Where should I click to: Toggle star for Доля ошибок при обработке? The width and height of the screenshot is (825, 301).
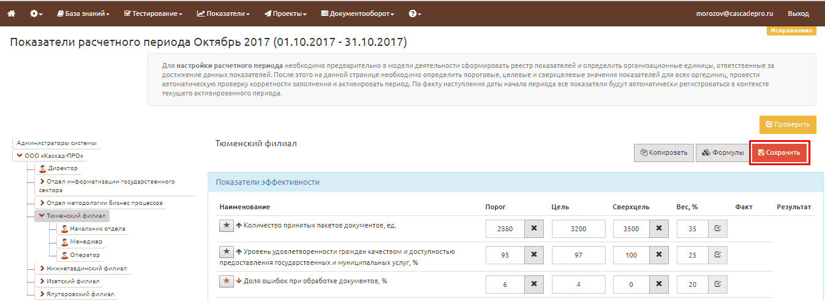226,281
